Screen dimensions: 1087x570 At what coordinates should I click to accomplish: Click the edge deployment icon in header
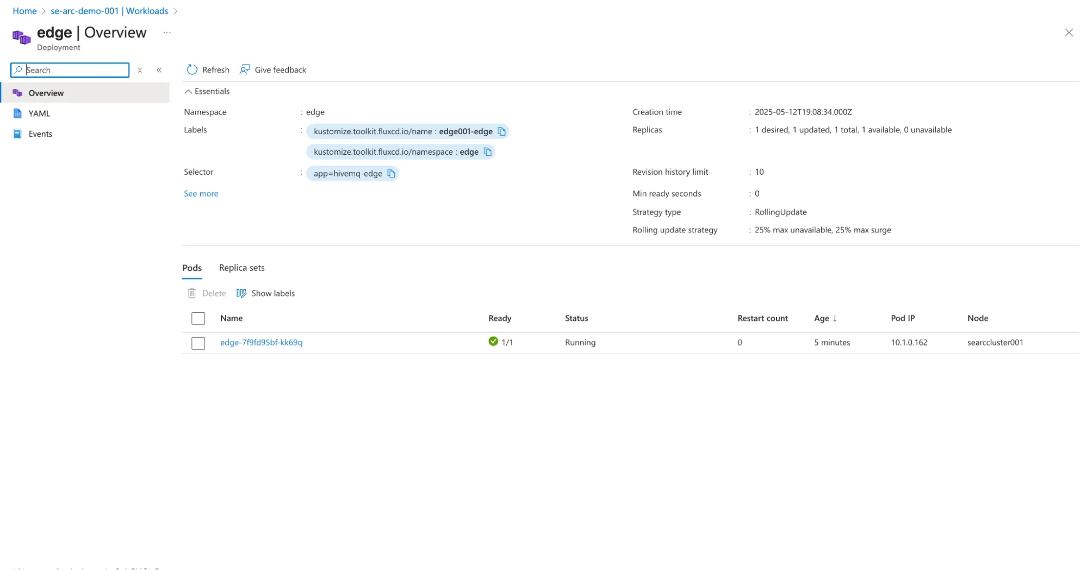[x=21, y=37]
